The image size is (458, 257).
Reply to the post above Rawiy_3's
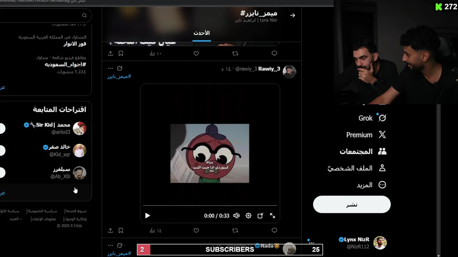click(274, 54)
